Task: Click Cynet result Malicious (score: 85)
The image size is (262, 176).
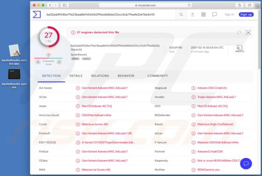Action: click(95, 124)
